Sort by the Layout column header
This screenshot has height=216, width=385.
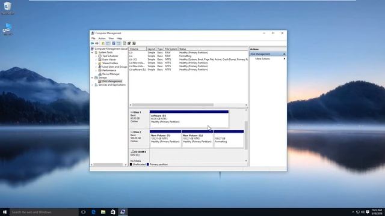(x=151, y=49)
